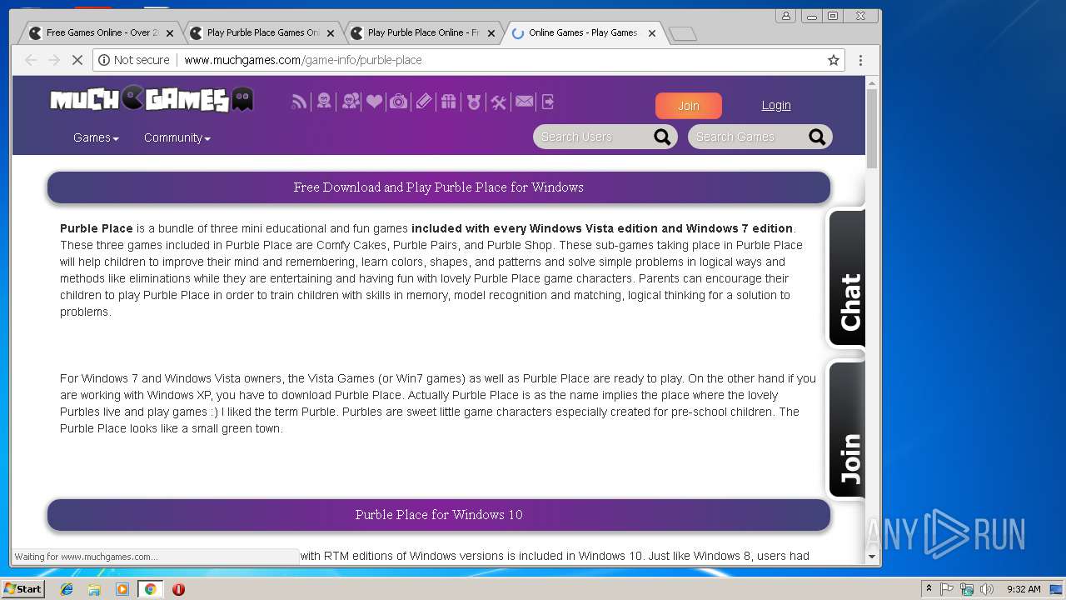Open the single user profile icon
The image size is (1066, 600).
pos(324,102)
